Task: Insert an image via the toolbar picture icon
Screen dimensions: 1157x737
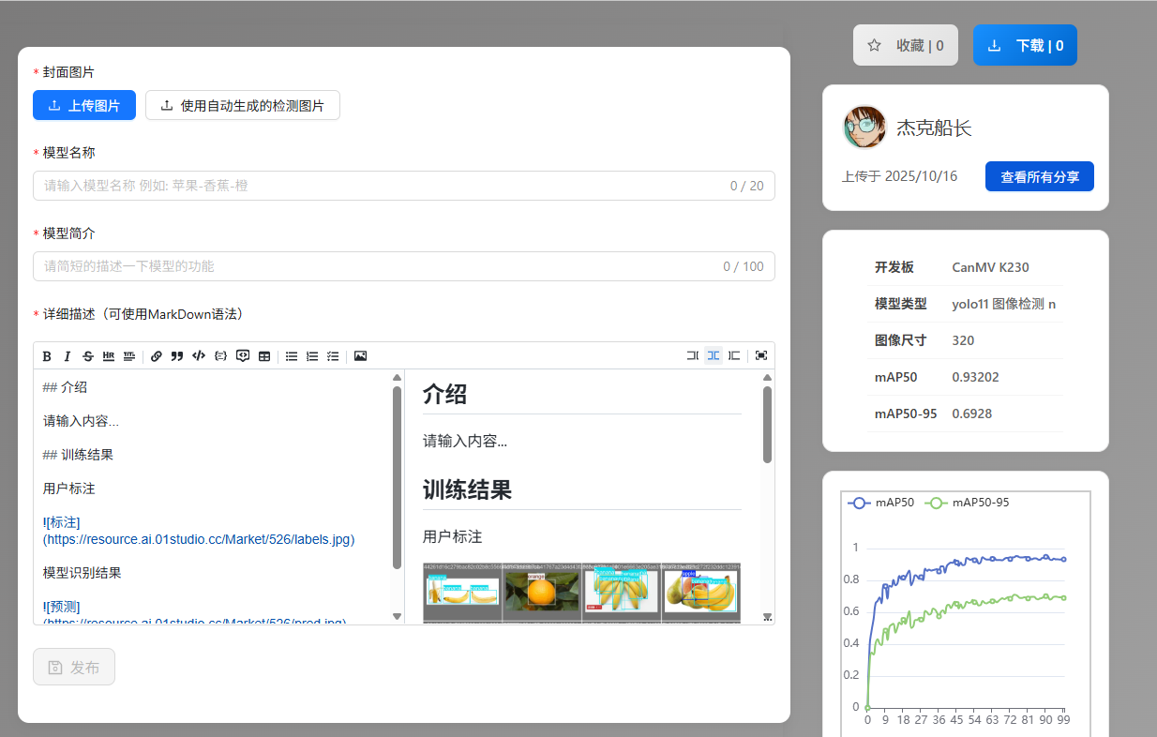Action: pos(360,356)
